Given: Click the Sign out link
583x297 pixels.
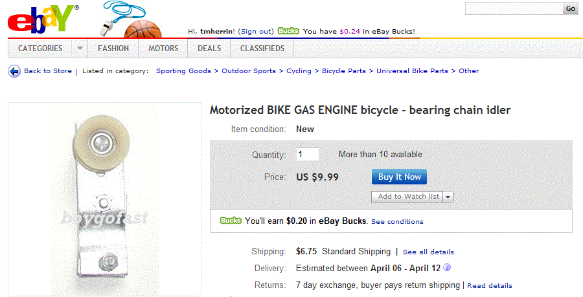Looking at the screenshot, I should click(x=256, y=31).
